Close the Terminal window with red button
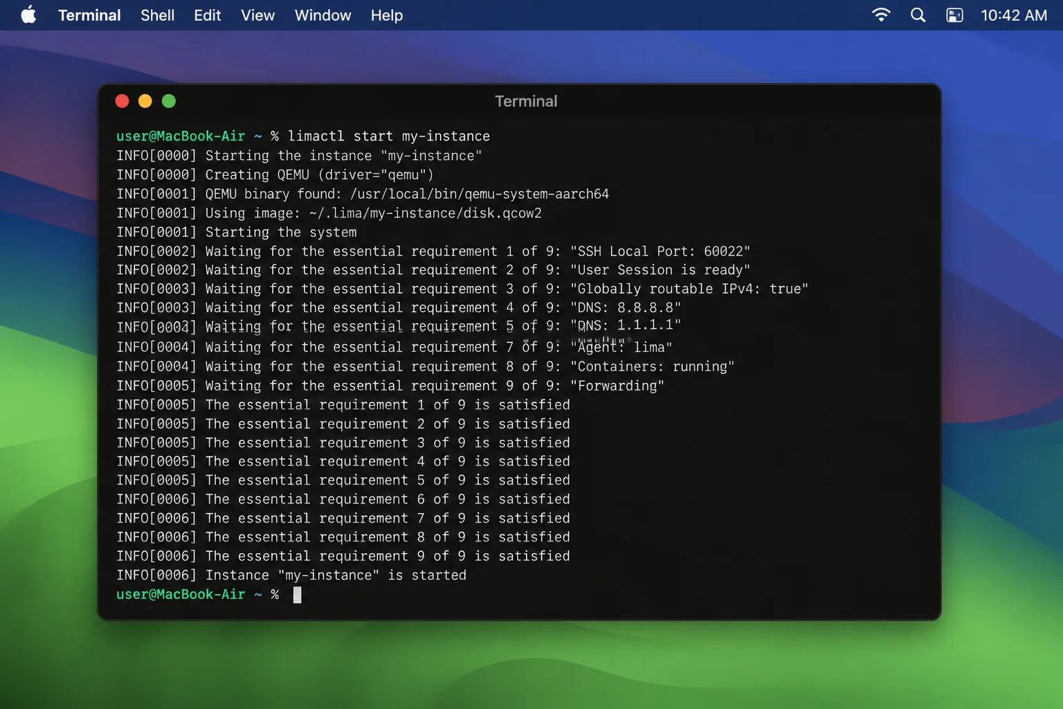Viewport: 1063px width, 709px height. click(x=122, y=101)
